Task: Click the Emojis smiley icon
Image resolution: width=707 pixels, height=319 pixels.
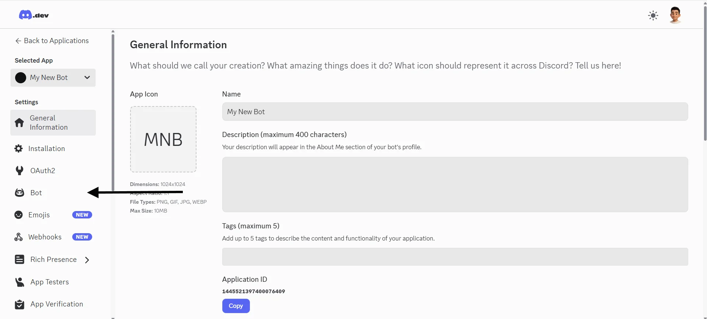Action: (x=18, y=215)
